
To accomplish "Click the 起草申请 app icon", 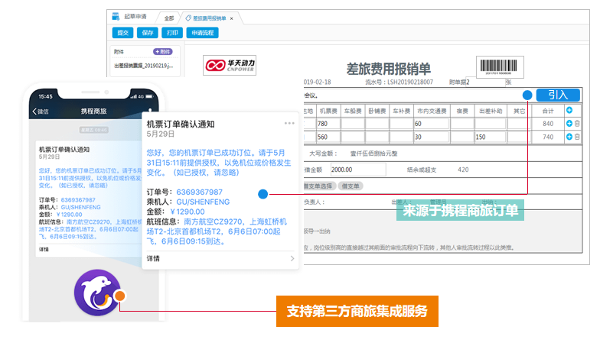I will click(x=116, y=16).
